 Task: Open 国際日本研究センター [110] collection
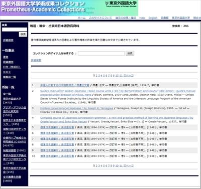[15, 131]
